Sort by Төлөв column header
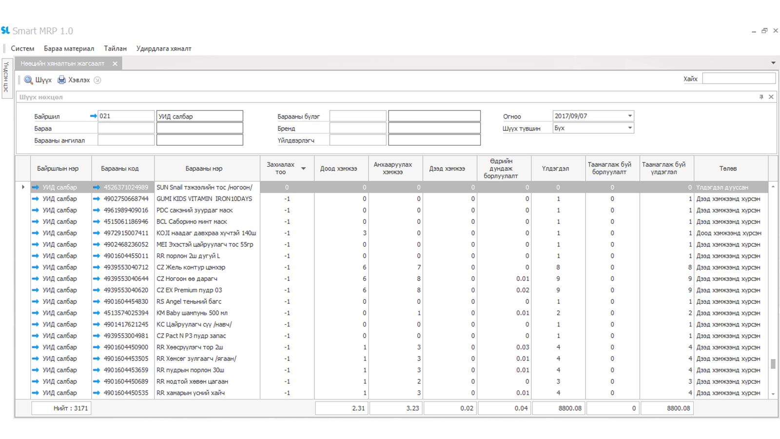This screenshot has height=439, width=780. [731, 168]
